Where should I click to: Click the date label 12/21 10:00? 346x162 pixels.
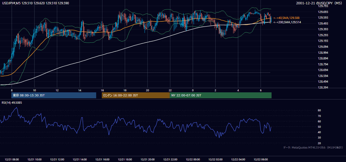(x=34, y=160)
